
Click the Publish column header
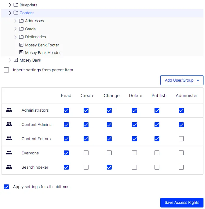coord(159,96)
